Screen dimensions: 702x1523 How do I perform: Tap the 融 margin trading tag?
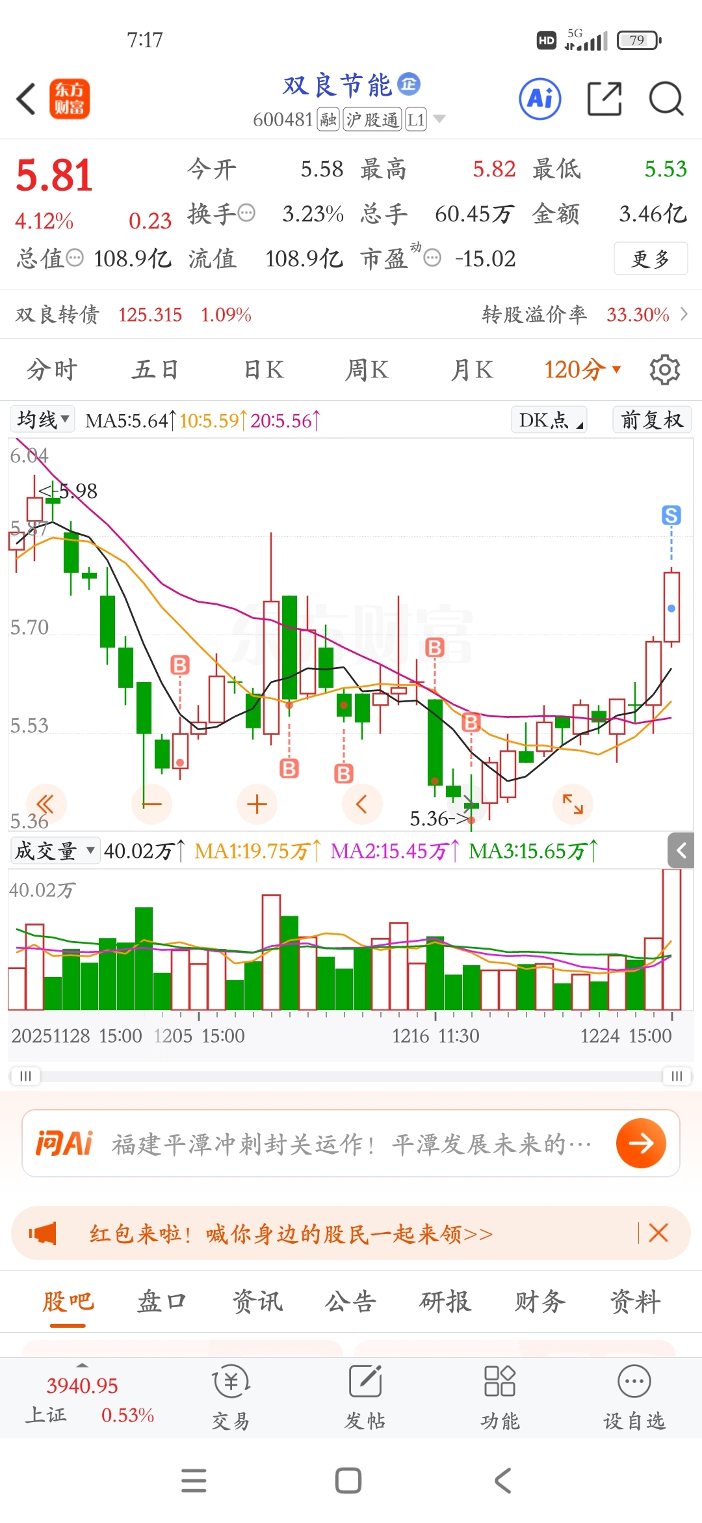tap(328, 120)
